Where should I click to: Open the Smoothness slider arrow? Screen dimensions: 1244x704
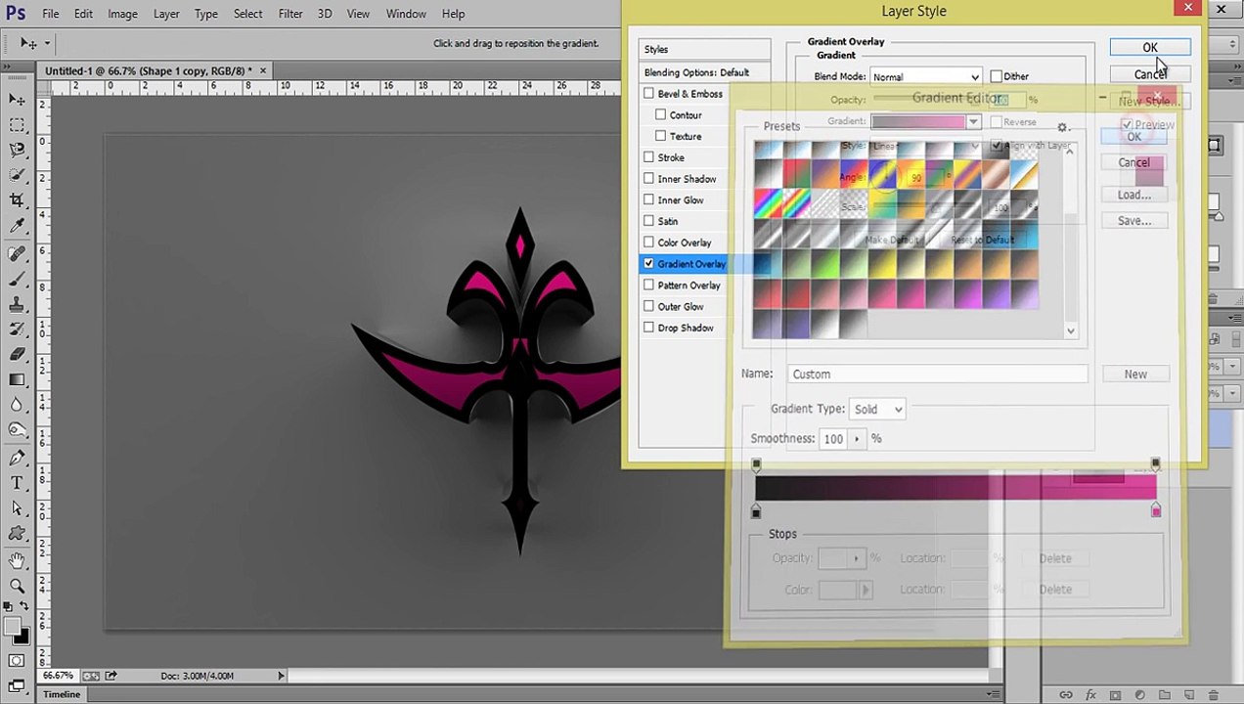coord(858,439)
